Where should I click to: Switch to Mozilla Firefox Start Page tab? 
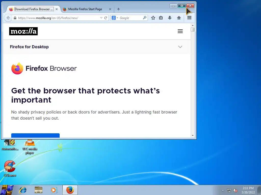tap(85, 9)
